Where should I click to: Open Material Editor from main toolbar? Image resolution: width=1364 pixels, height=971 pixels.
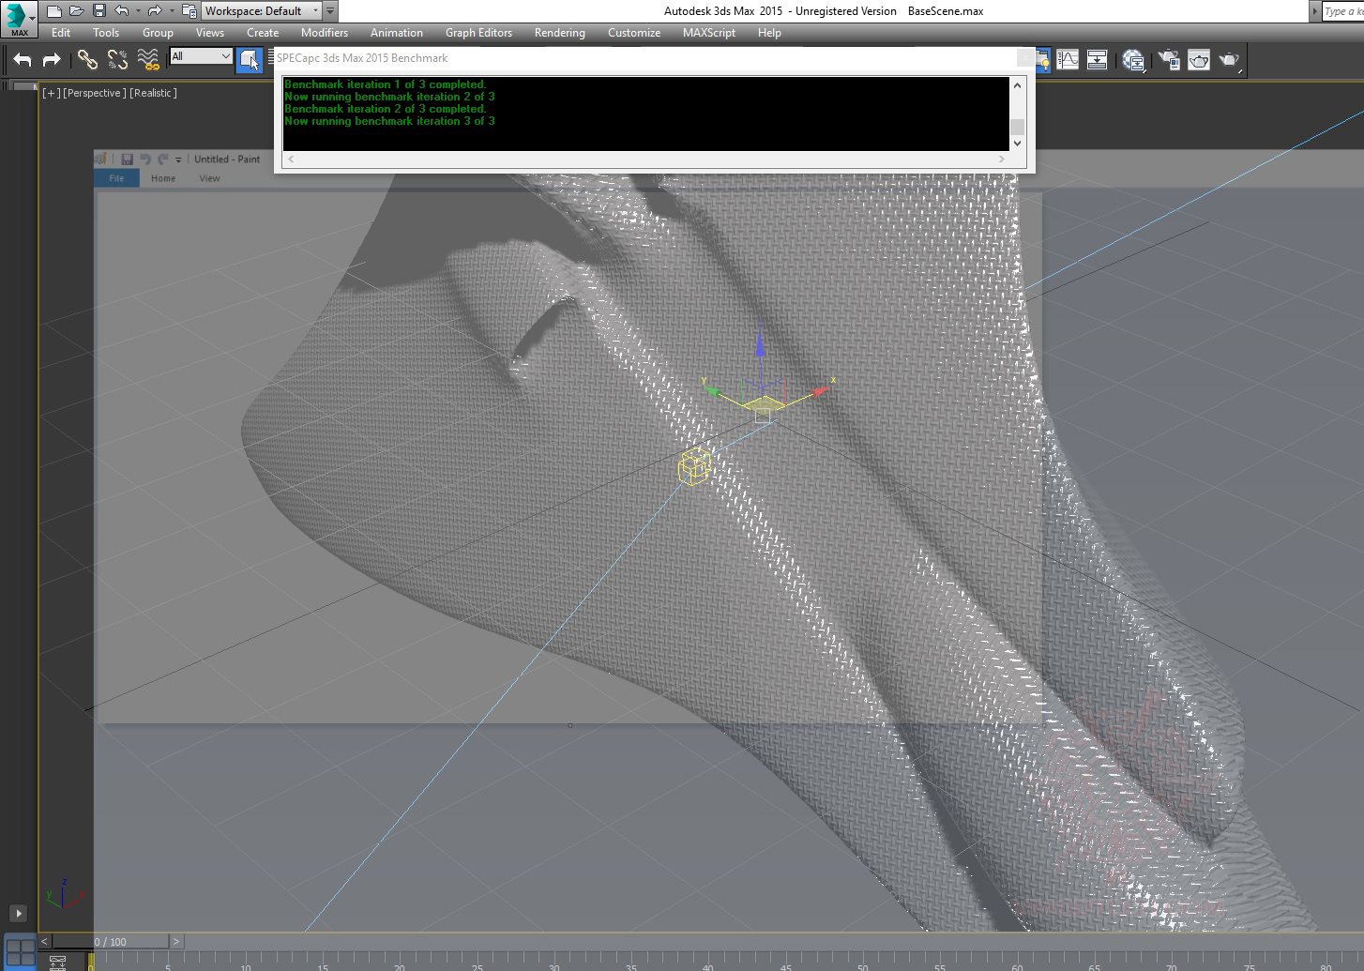[x=1133, y=60]
